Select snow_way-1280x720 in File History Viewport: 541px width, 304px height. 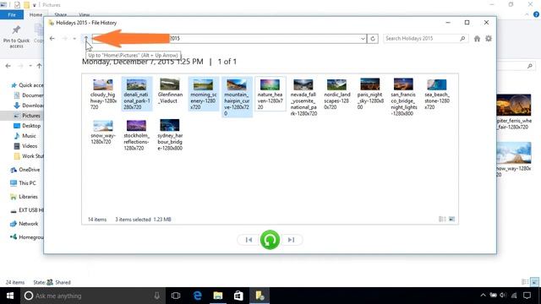(x=103, y=133)
